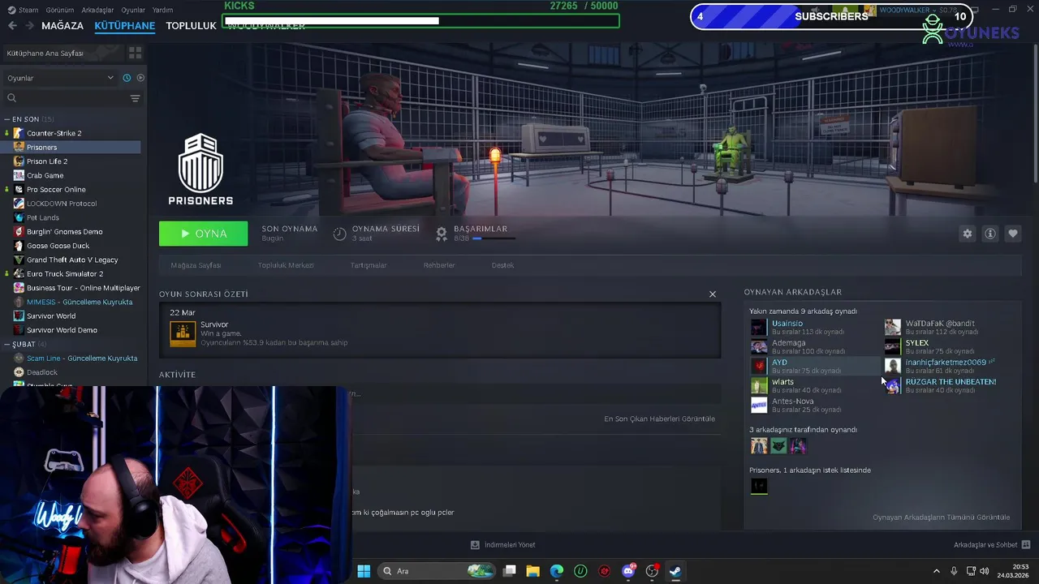Click the Pet Lands game icon

point(19,217)
